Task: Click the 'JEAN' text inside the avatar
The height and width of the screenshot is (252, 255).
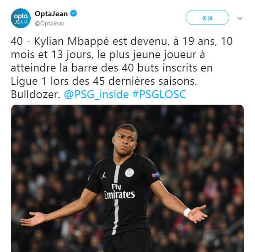Action: 21,22
